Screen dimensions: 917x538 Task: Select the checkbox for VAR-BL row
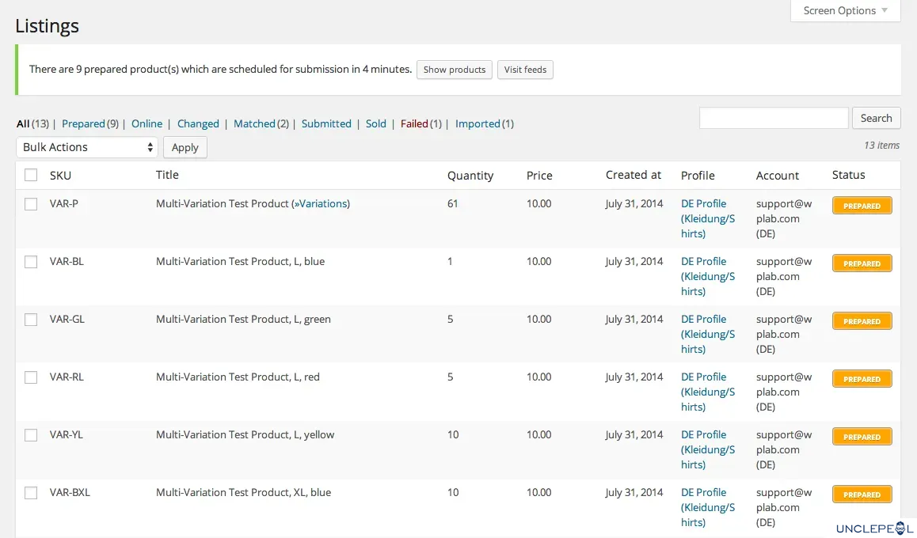coord(31,262)
